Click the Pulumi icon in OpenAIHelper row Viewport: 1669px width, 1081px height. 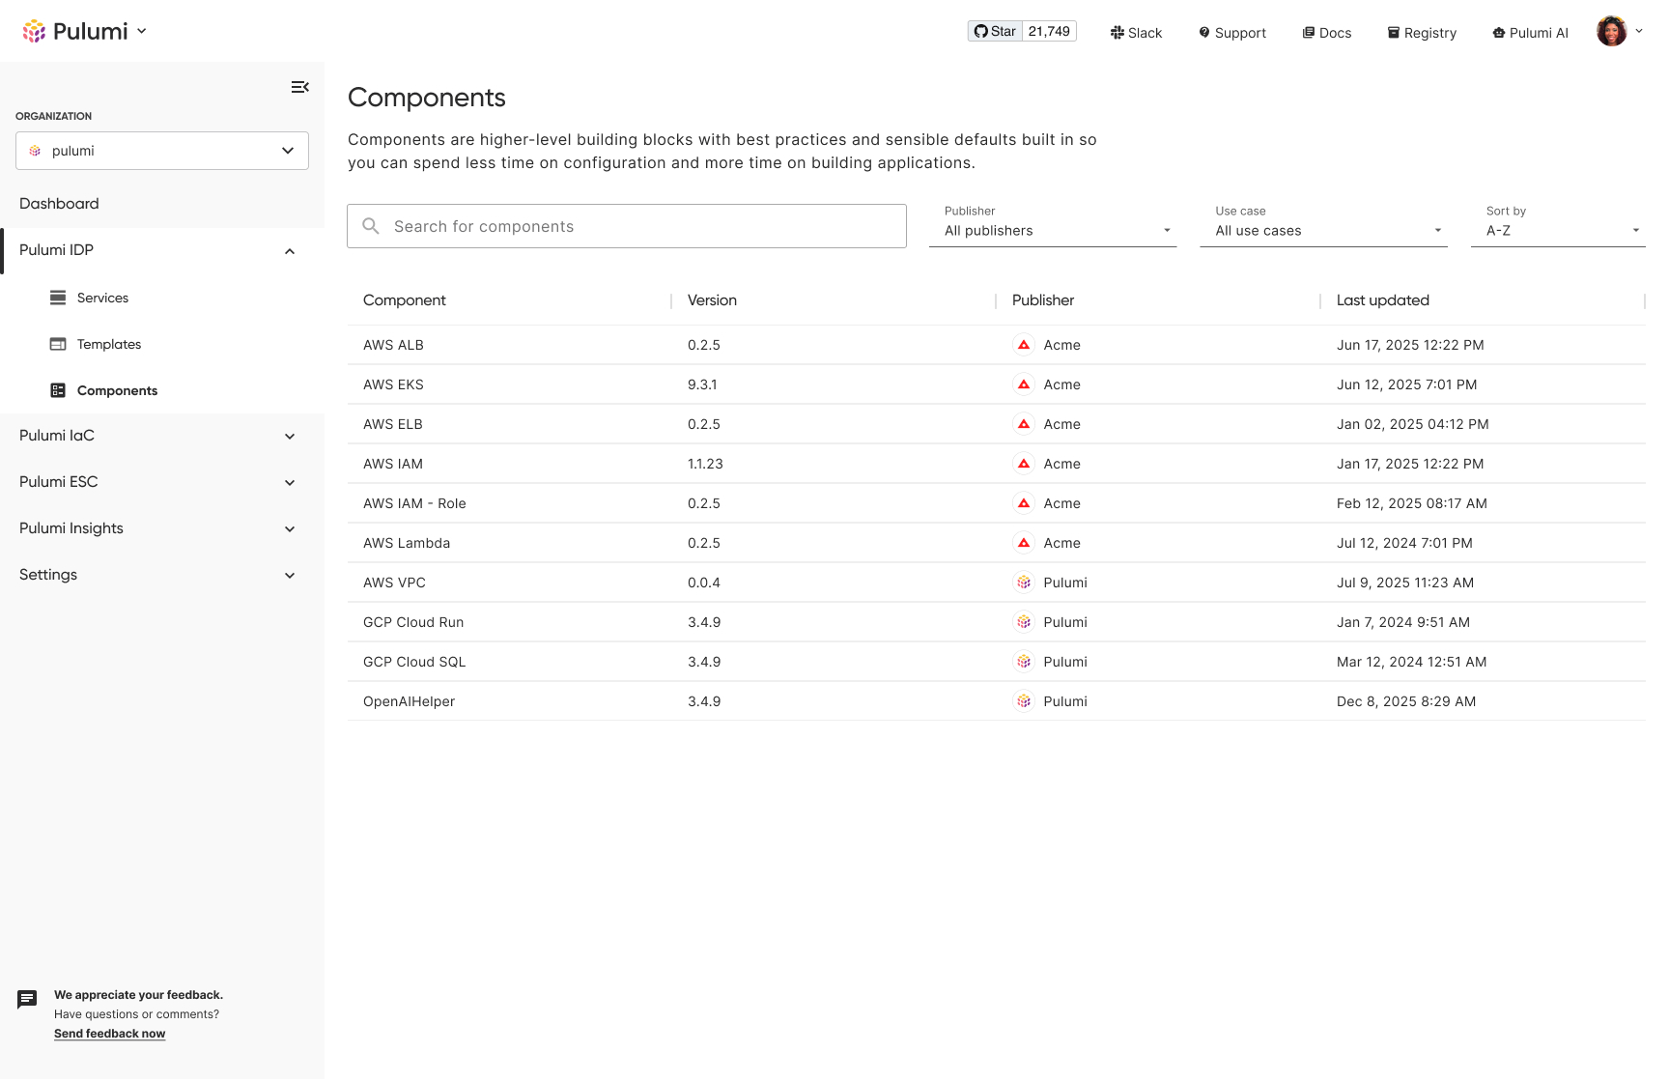[1024, 701]
